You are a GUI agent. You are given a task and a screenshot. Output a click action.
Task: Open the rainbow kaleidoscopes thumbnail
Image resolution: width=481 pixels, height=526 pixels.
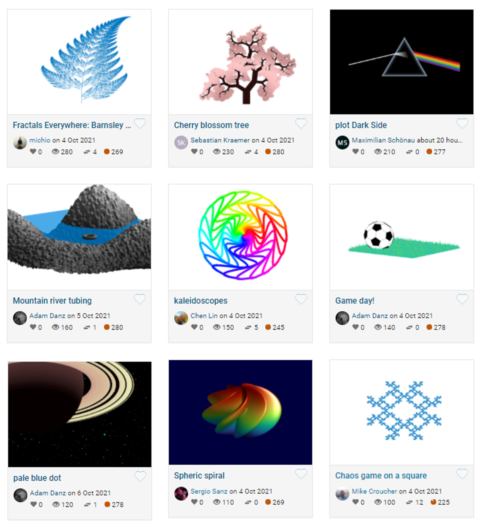(240, 237)
